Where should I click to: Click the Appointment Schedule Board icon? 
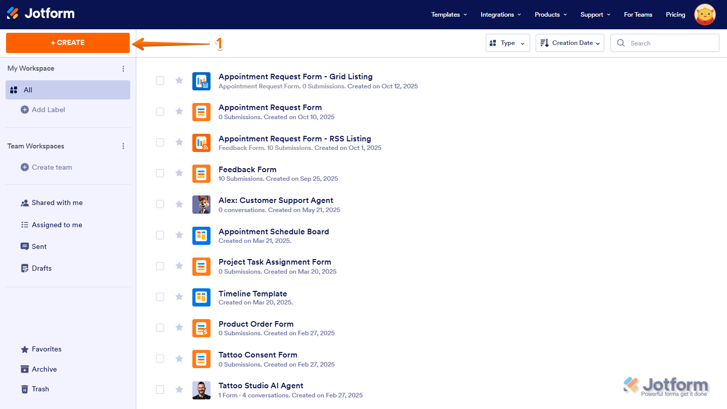pyautogui.click(x=201, y=235)
